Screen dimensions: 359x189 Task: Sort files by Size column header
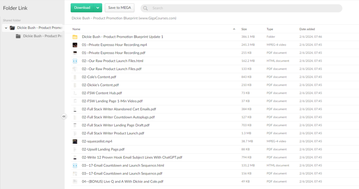[x=244, y=29]
